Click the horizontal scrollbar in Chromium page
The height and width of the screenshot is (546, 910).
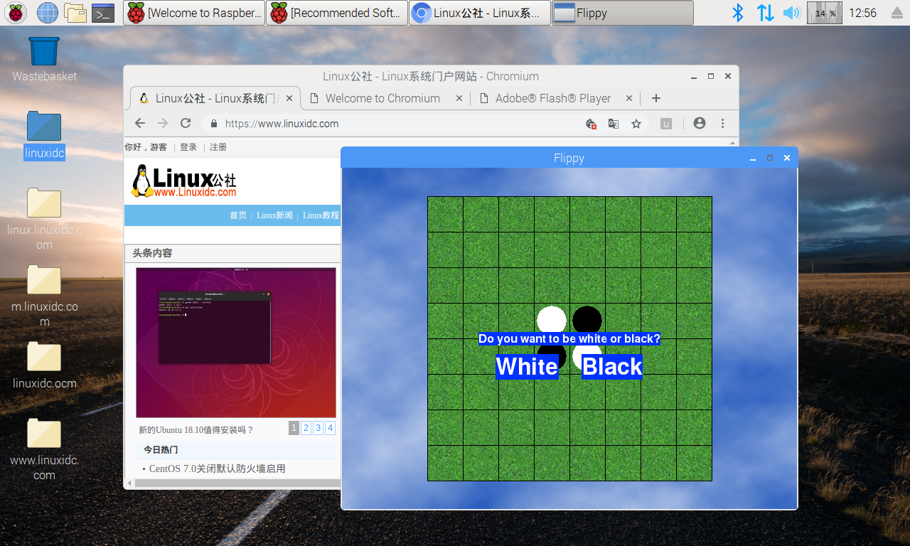237,483
